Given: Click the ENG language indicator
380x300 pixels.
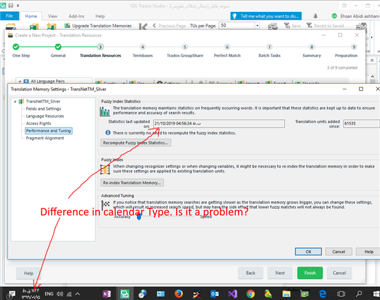Looking at the screenshot, I should coord(49,294).
